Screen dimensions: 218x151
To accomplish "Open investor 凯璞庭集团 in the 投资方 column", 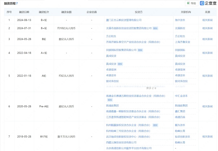I will coord(112,106).
